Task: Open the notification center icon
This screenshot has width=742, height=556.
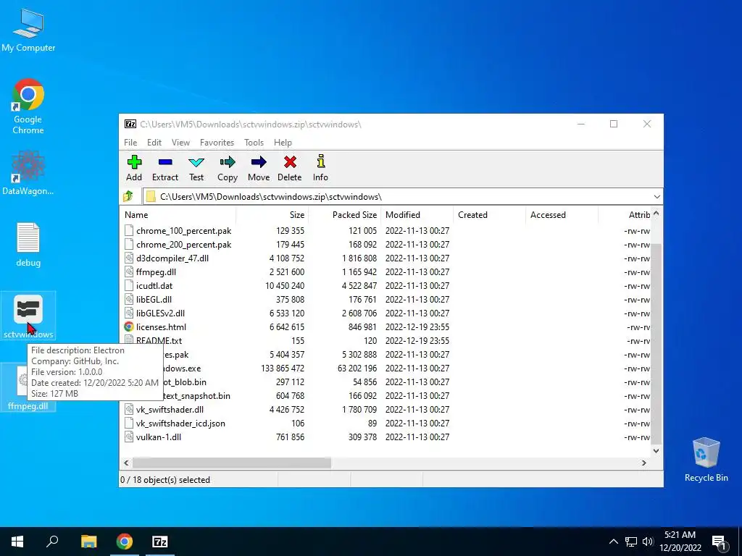Action: point(719,542)
